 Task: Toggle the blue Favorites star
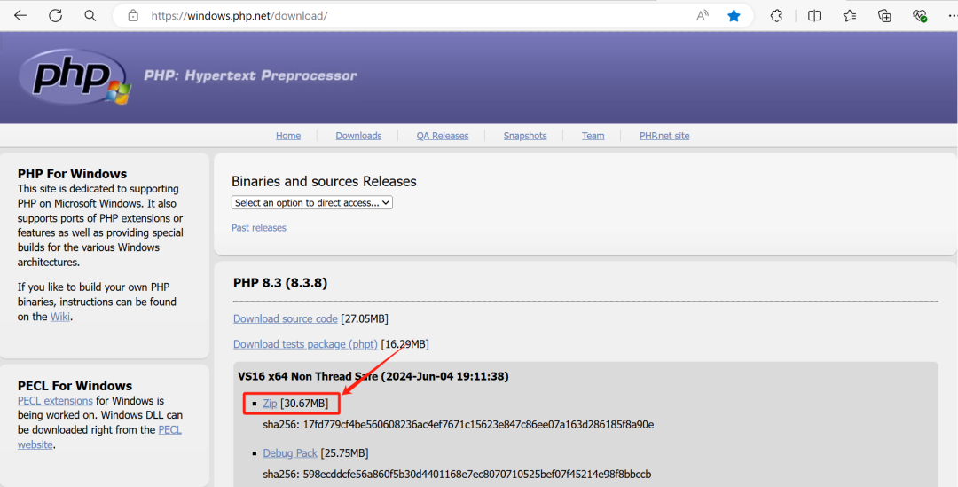[734, 16]
